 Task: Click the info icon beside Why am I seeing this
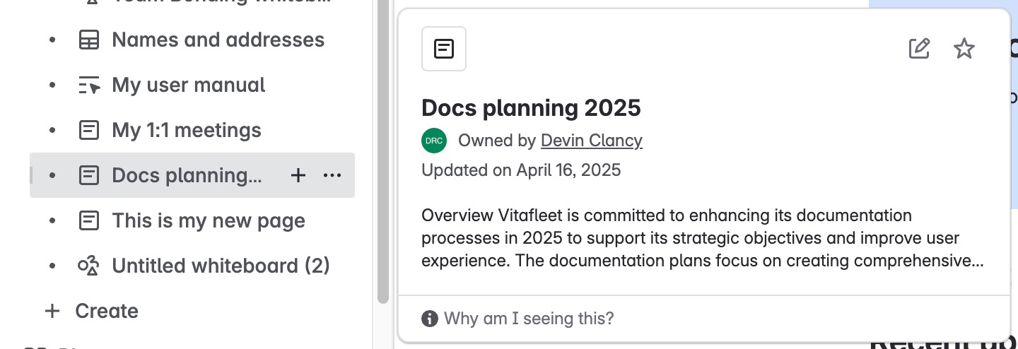(x=429, y=319)
